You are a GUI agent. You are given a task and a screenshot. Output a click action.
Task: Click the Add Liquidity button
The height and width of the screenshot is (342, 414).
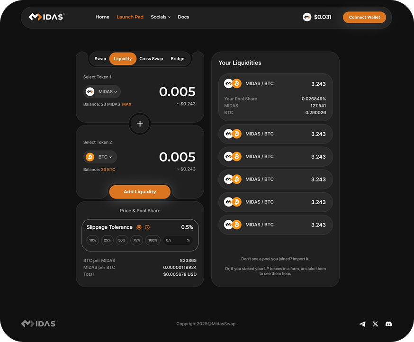click(140, 192)
